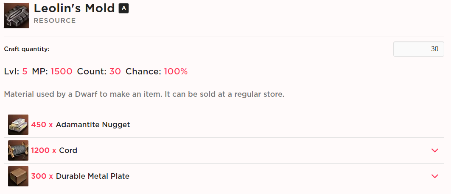Focus the Craft quantity input field
The width and height of the screenshot is (451, 194).
click(418, 49)
